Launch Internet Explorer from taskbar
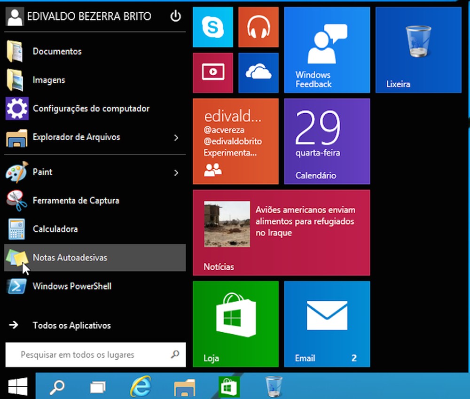 pyautogui.click(x=140, y=386)
